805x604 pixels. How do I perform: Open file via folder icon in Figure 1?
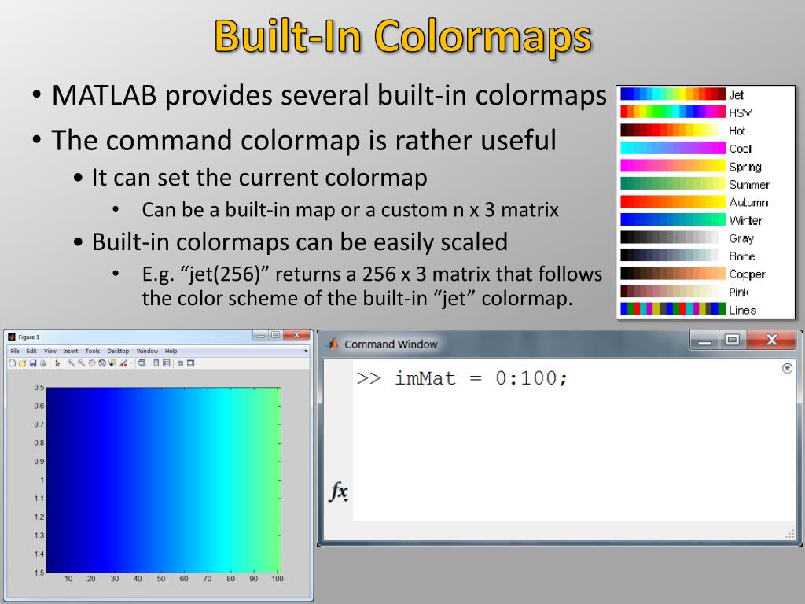click(x=22, y=363)
